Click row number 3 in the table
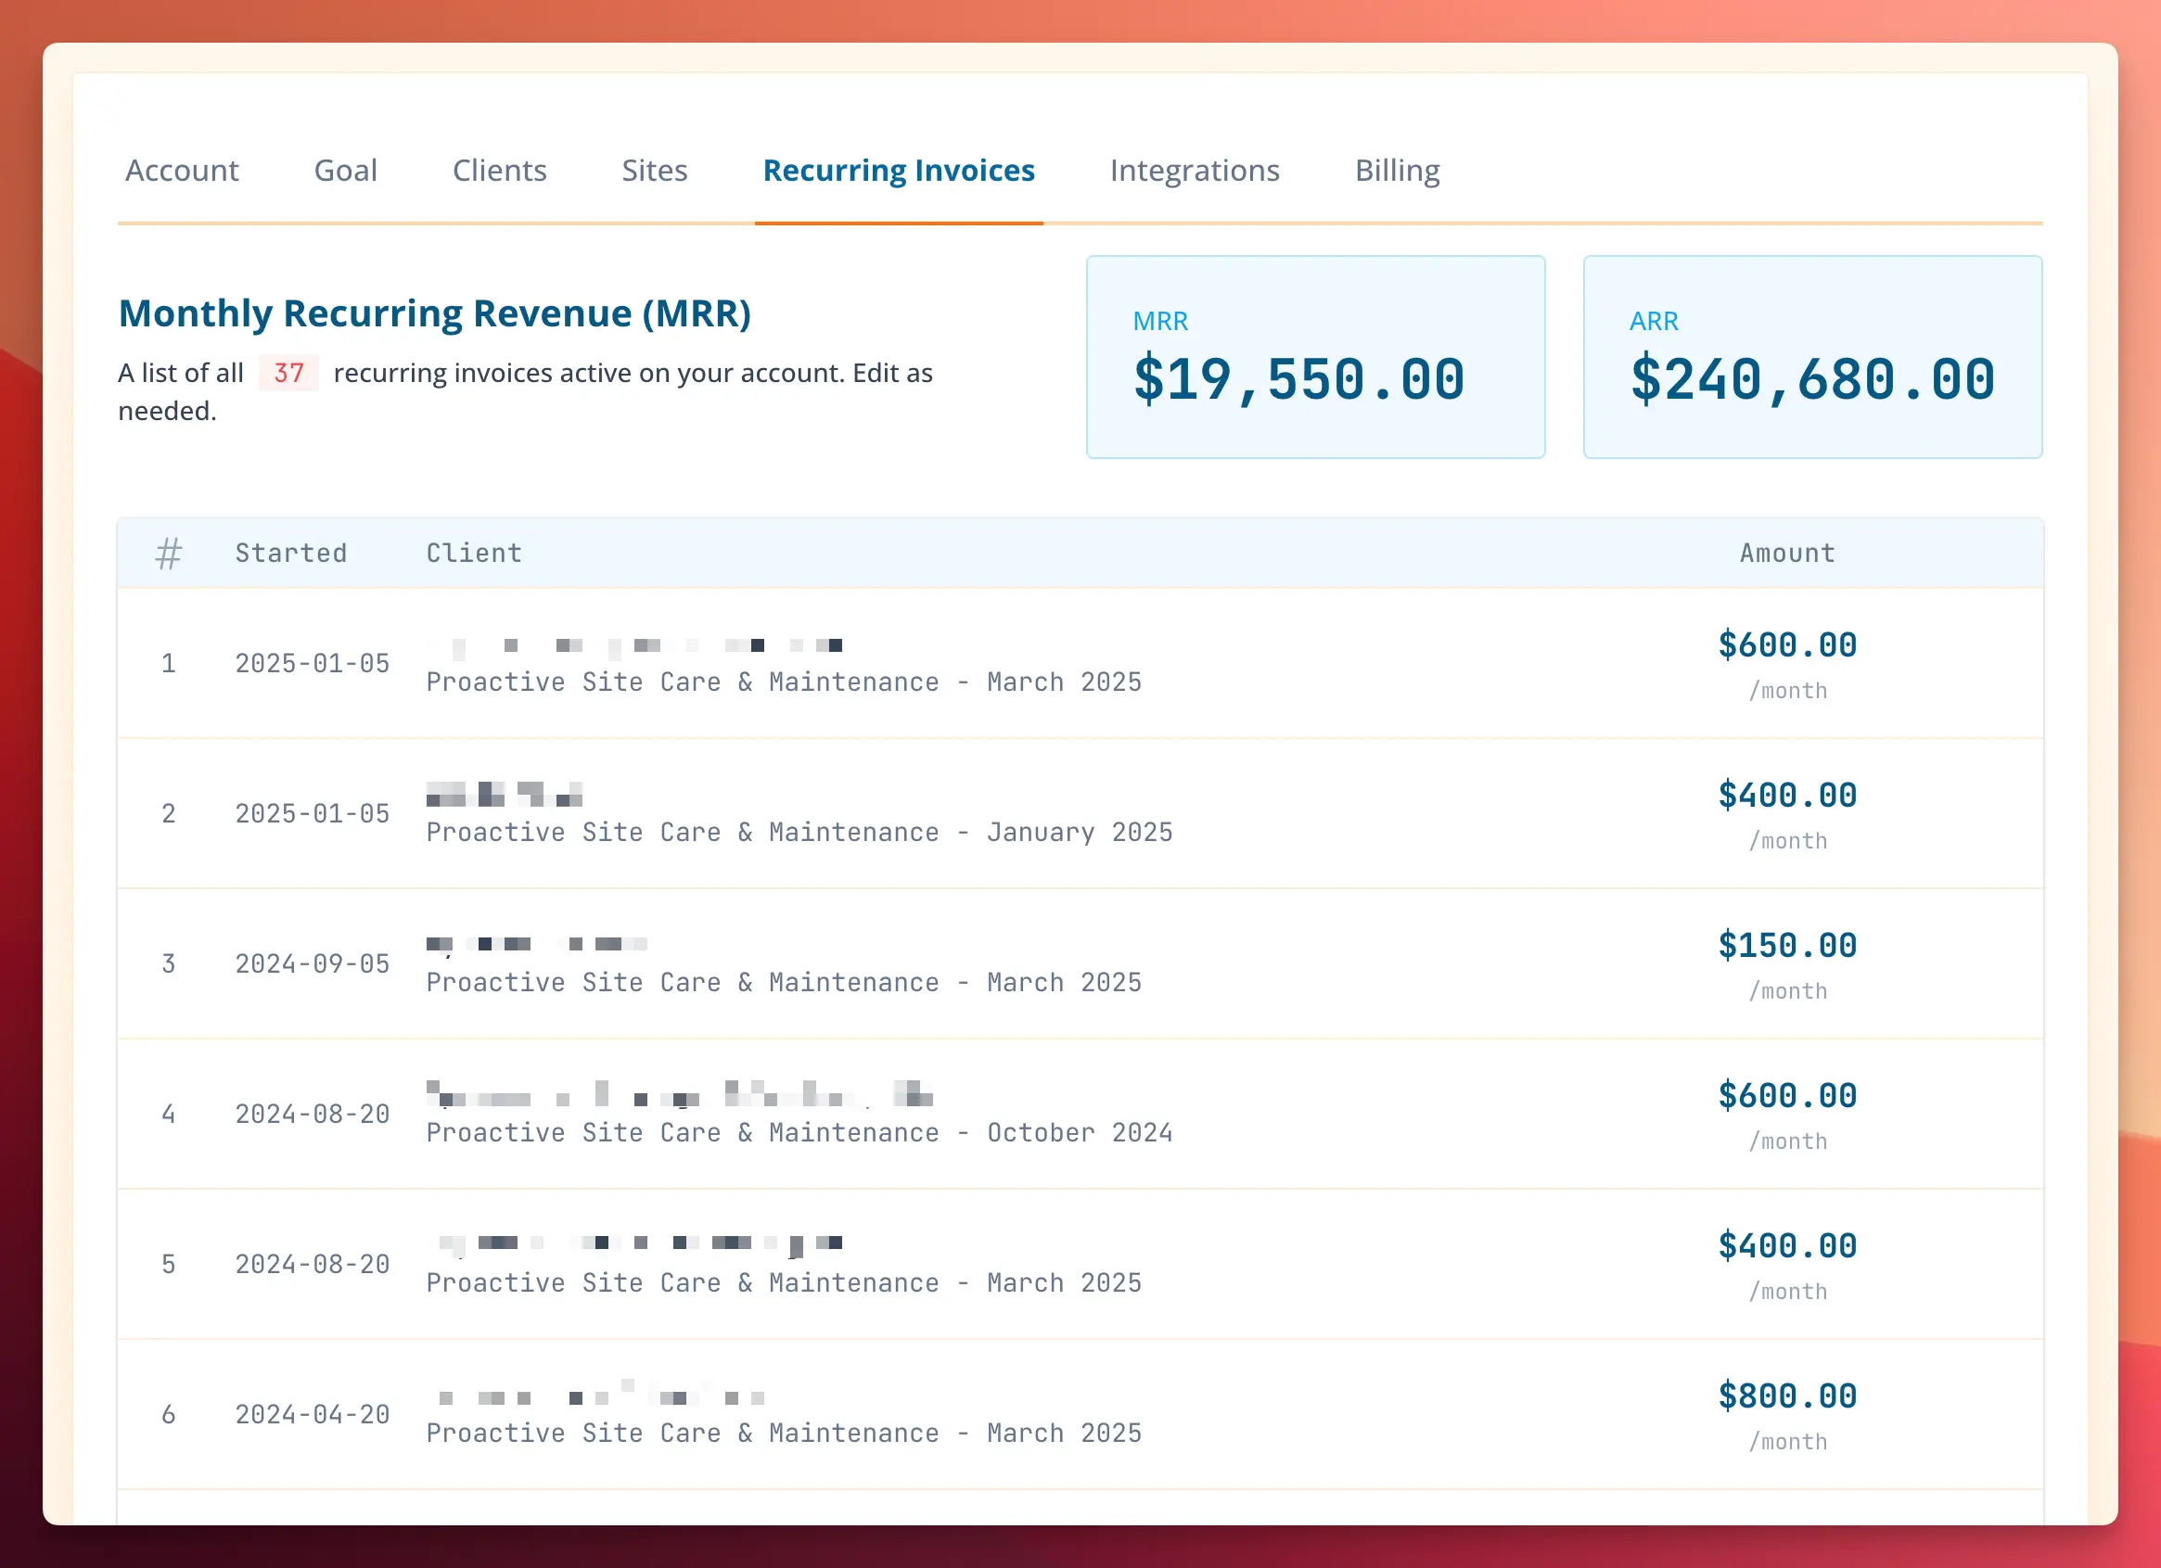 (x=169, y=964)
